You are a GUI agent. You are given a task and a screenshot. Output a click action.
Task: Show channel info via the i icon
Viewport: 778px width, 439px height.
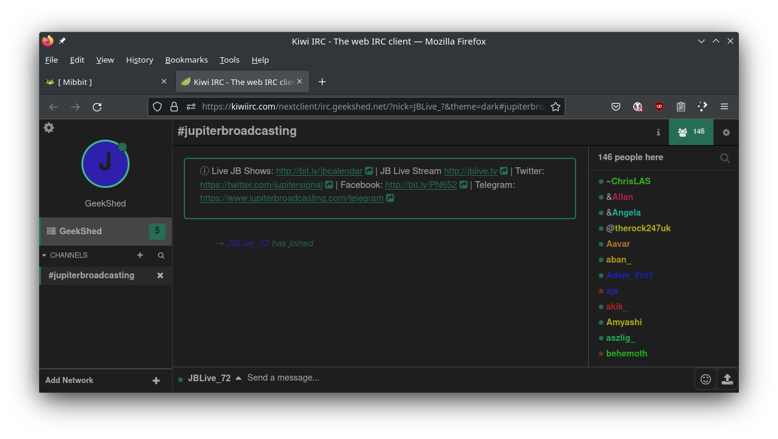tap(658, 132)
